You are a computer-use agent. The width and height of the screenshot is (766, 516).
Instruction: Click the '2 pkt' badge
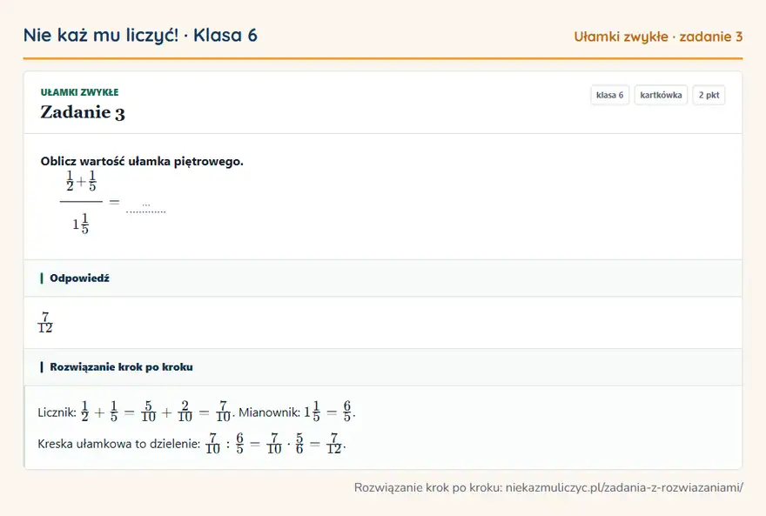(x=709, y=95)
